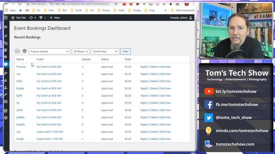This screenshot has width=275, height=154.
Task: Open the Pages icon in the sidebar
Action: pos(6,50)
